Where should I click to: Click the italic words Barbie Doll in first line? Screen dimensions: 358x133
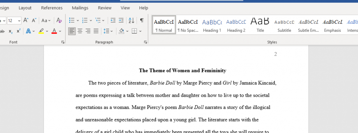click(x=162, y=83)
